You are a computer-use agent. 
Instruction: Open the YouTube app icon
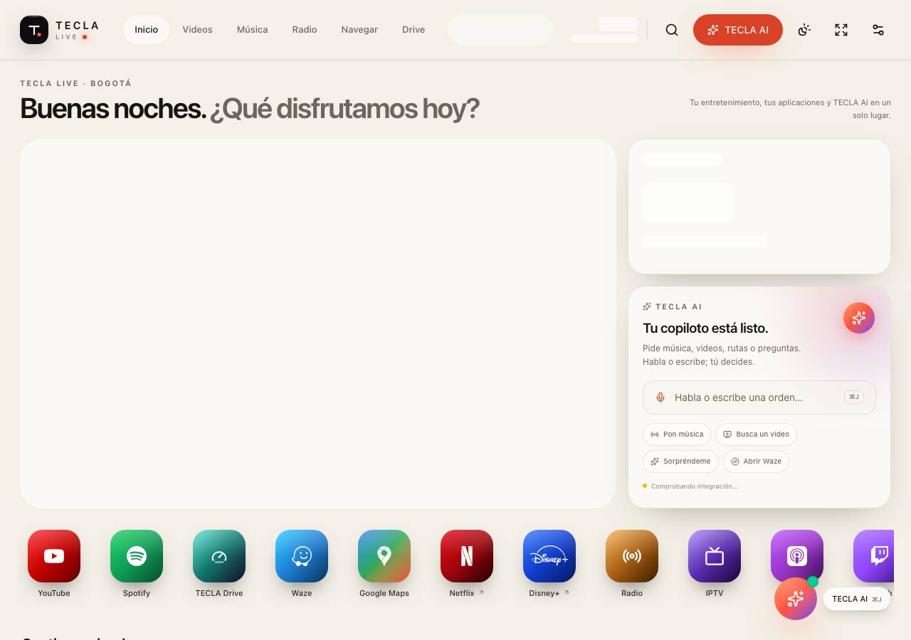tap(54, 556)
